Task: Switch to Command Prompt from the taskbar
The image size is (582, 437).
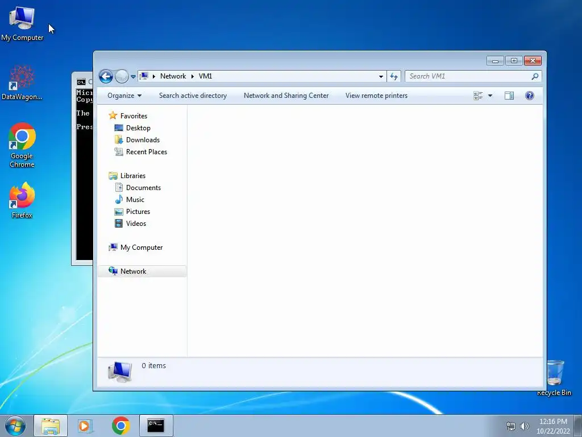Action: pos(156,426)
